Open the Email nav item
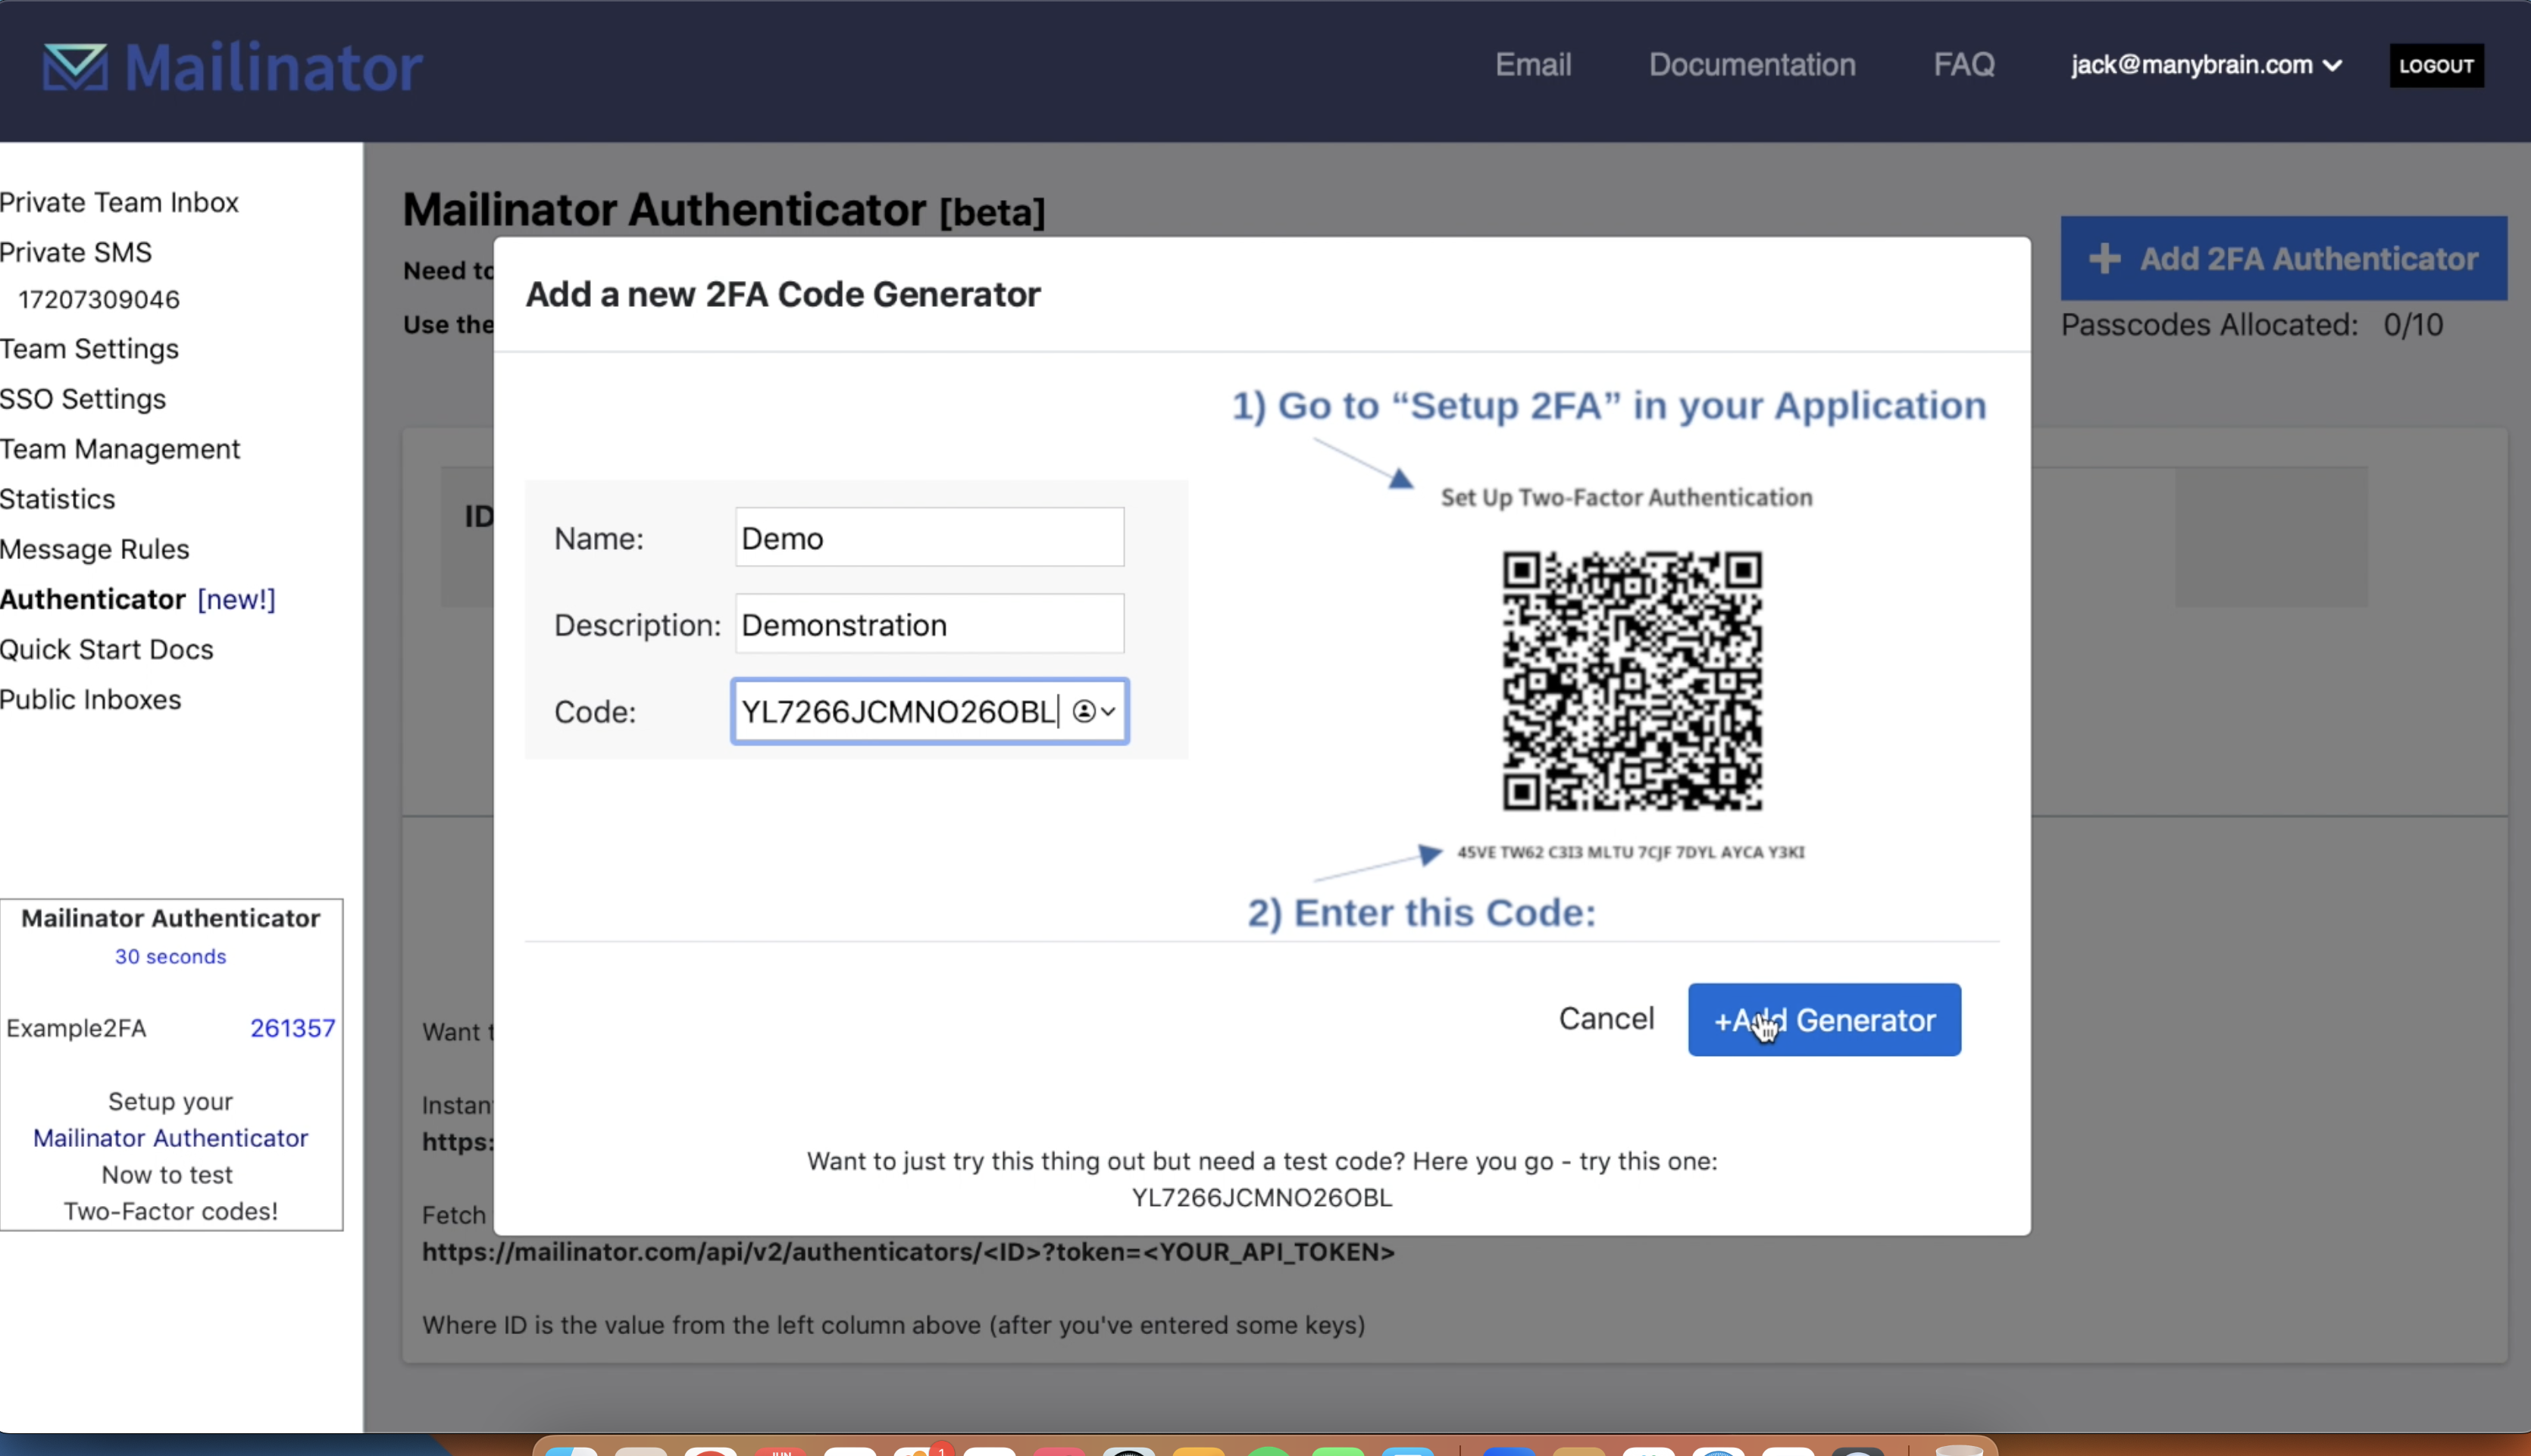This screenshot has height=1456, width=2531. click(x=1533, y=65)
